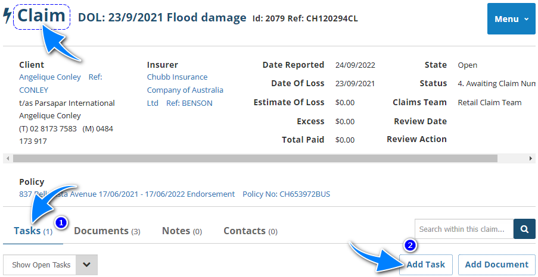This screenshot has width=538, height=277.
Task: Click the horizontal scrollbar left arrow
Action: click(7, 159)
